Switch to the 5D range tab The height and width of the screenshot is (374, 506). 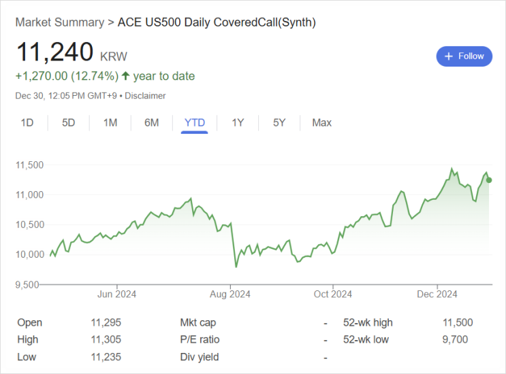point(68,122)
